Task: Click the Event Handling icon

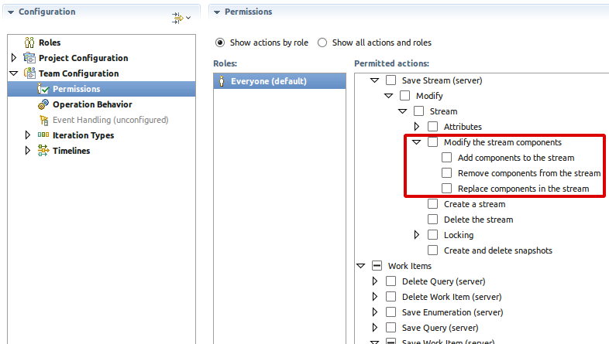Action: [43, 120]
